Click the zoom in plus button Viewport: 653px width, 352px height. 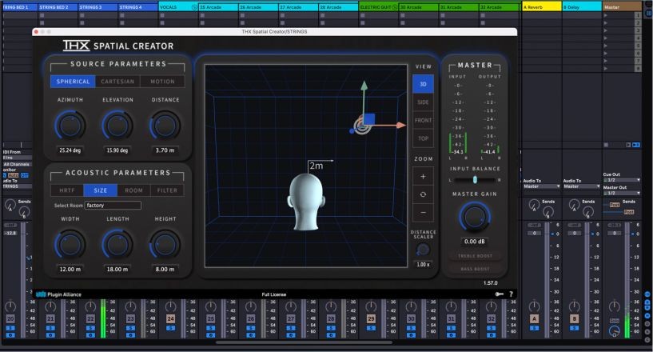pos(423,176)
